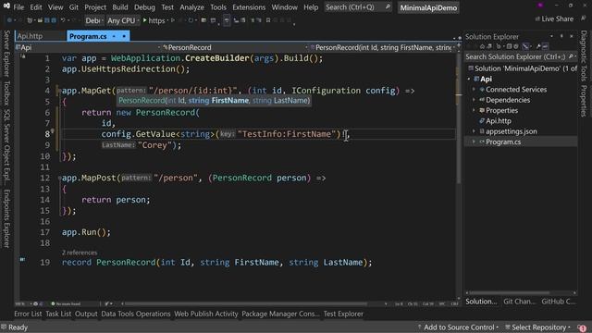Collapse the MapGet block on line 4

59,91
